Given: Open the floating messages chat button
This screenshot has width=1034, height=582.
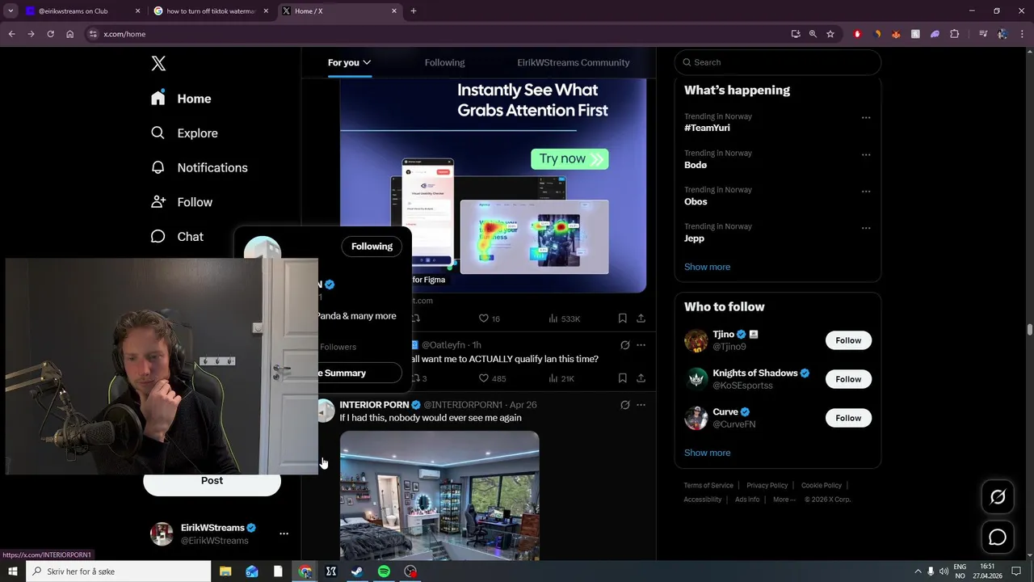Looking at the screenshot, I should pyautogui.click(x=998, y=538).
